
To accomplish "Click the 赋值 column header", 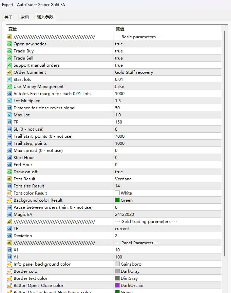I will pos(168,29).
